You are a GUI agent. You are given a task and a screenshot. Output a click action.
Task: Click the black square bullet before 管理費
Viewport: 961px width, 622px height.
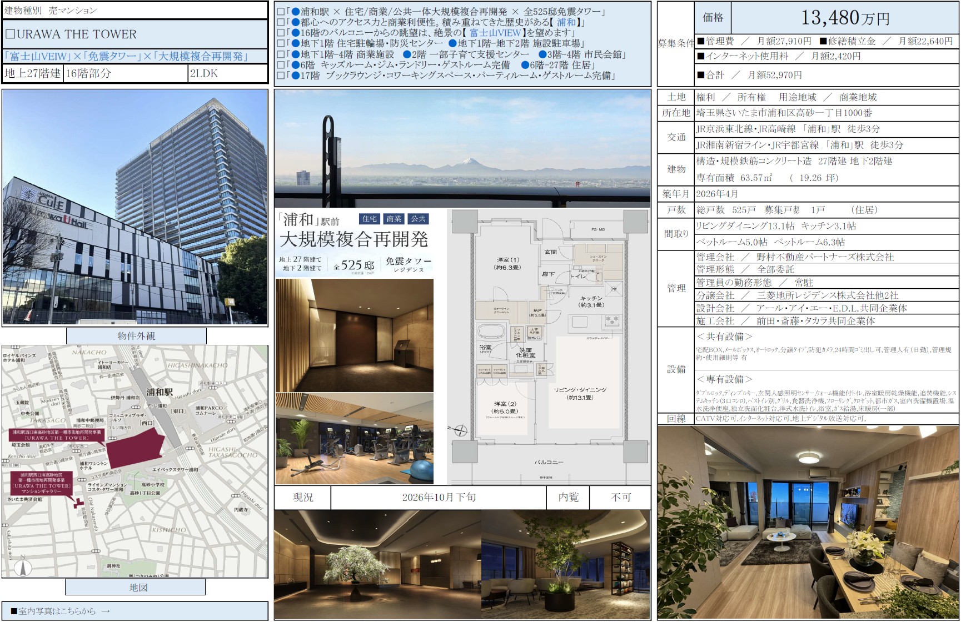coord(701,41)
